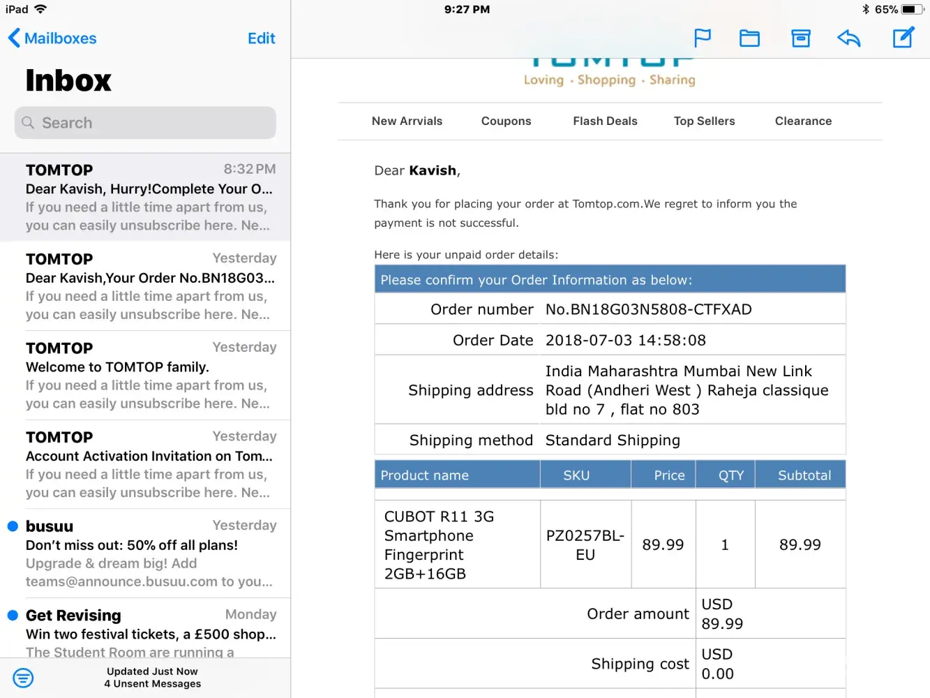Image resolution: width=930 pixels, height=698 pixels.
Task: Select the Account Activation Invitation email
Action: [x=150, y=464]
